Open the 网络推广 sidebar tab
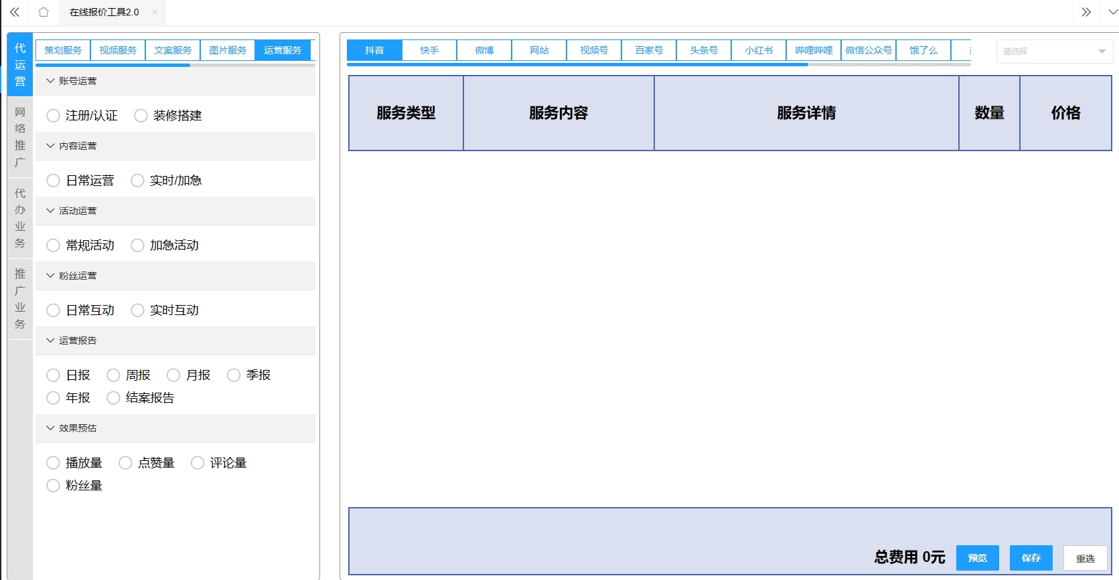This screenshot has width=1119, height=580. click(20, 137)
